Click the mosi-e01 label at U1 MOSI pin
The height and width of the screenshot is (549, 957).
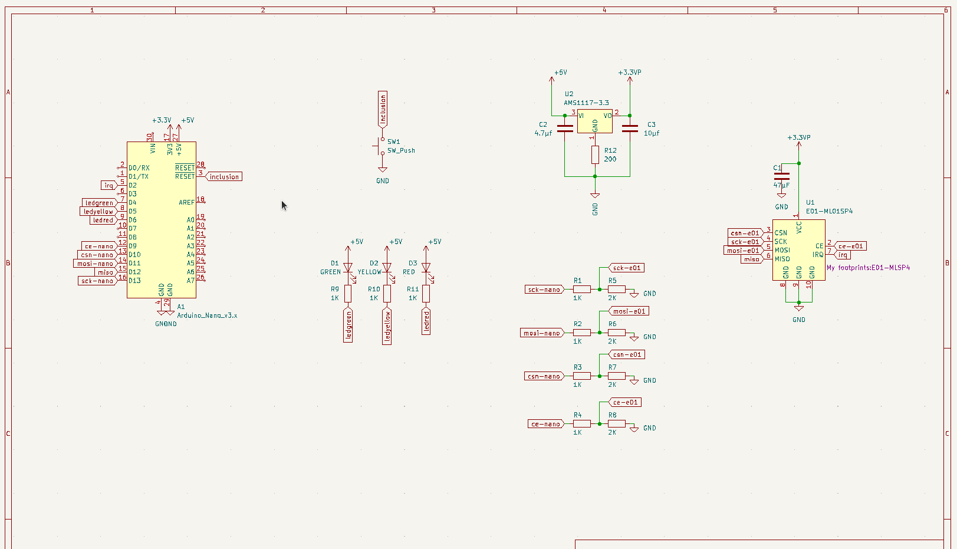tap(744, 251)
